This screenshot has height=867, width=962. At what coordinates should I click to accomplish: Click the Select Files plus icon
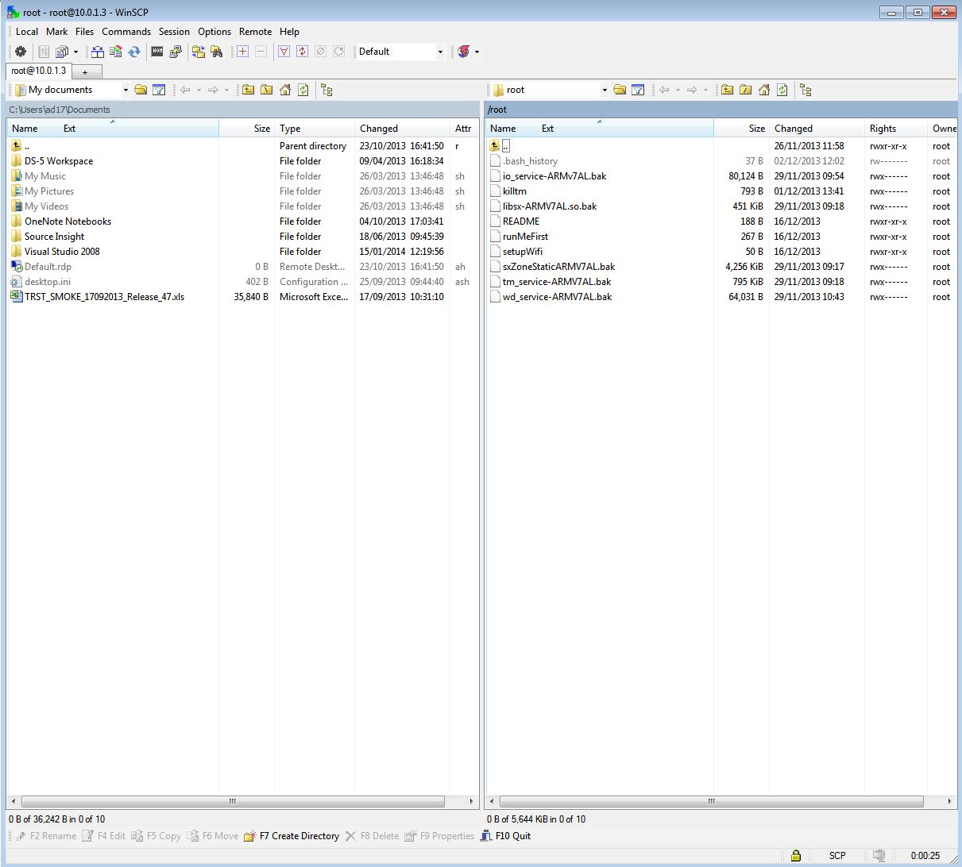pos(242,52)
